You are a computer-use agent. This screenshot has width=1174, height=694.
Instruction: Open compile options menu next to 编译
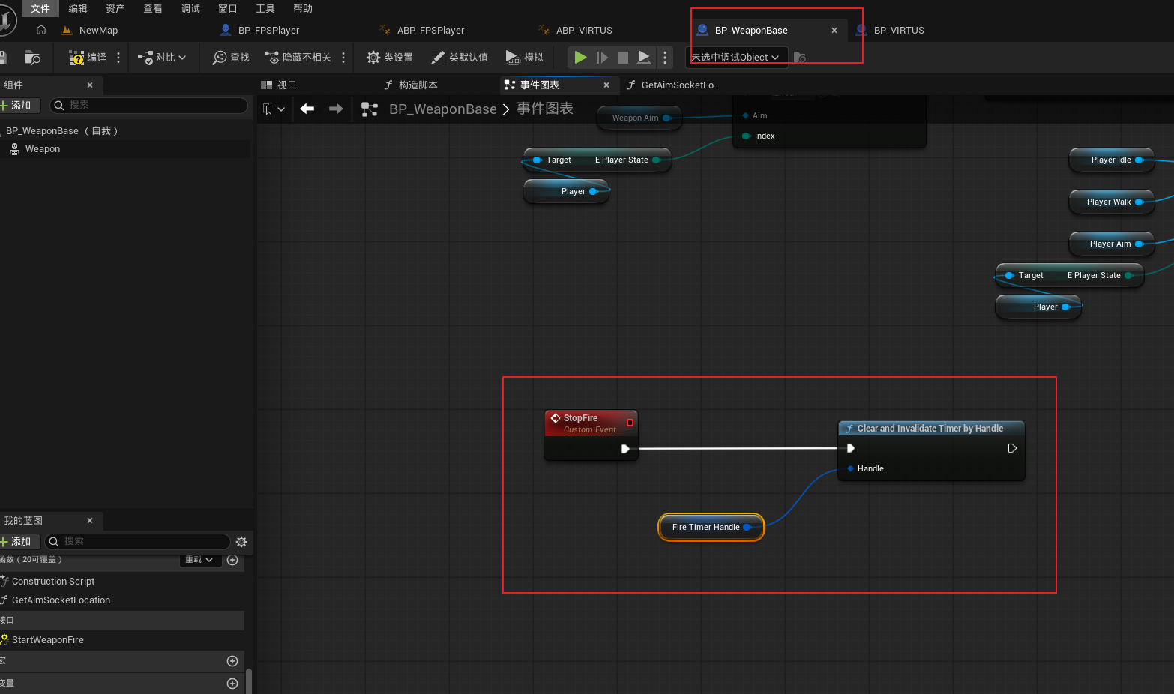click(x=118, y=58)
